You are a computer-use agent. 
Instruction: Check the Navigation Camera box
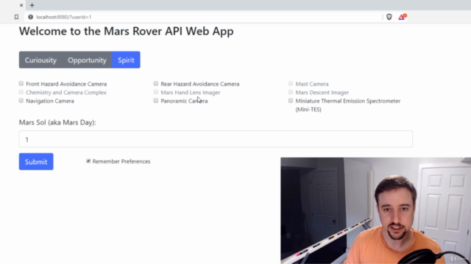(21, 100)
